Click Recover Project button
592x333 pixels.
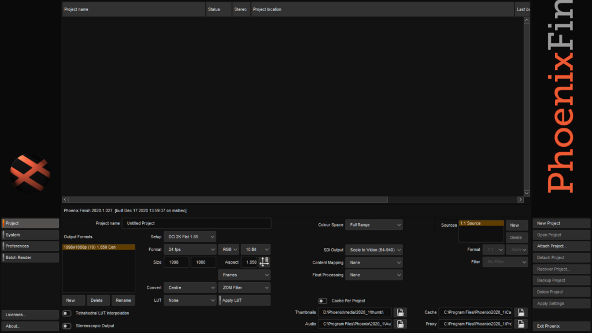click(561, 269)
